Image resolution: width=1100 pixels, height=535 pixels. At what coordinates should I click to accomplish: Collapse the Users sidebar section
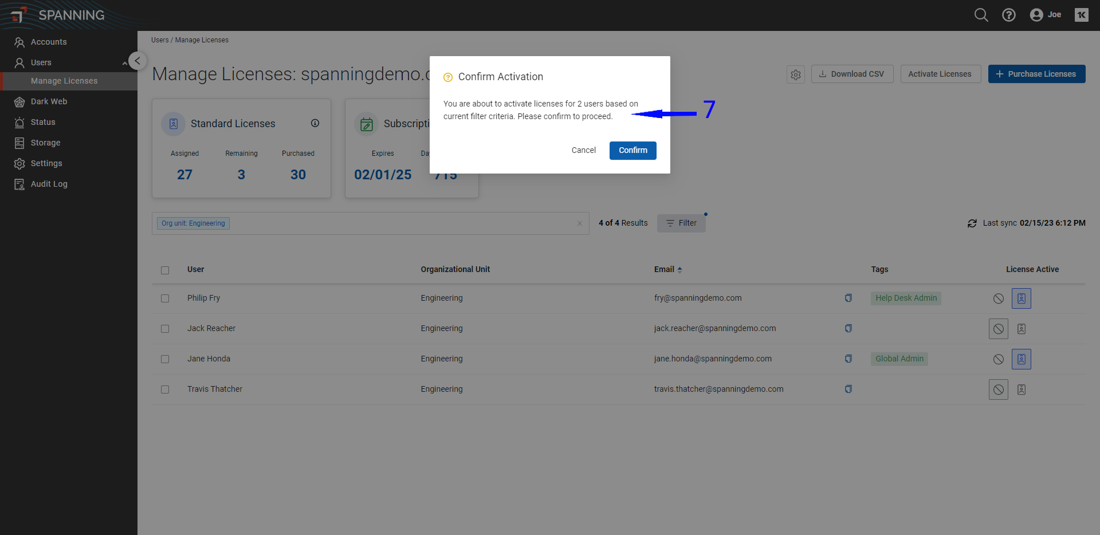click(x=124, y=63)
